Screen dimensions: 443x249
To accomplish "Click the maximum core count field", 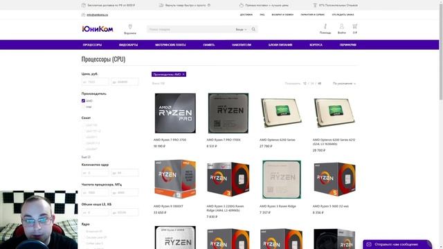I will click(125, 173).
